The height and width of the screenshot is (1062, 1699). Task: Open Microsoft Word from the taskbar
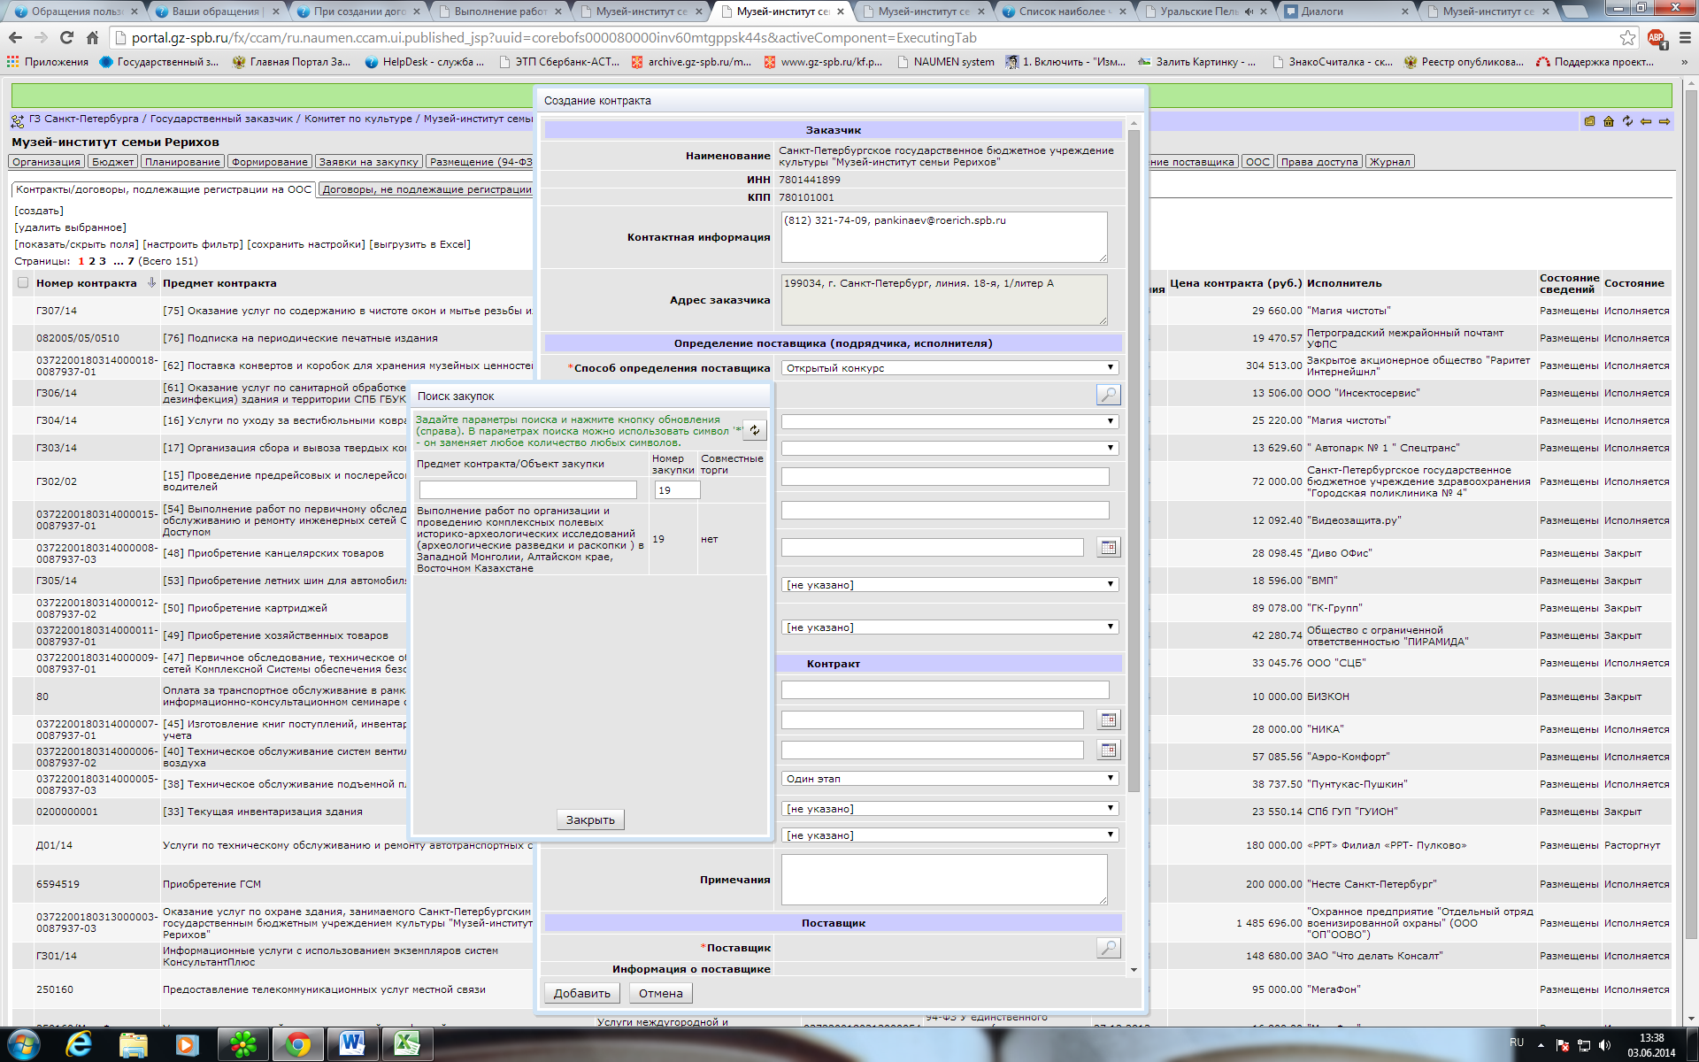[351, 1044]
